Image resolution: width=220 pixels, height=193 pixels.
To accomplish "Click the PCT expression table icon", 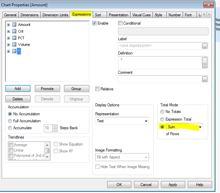I will pos(14,38).
